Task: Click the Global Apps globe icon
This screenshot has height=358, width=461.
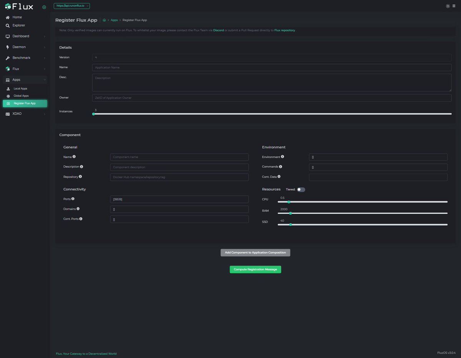Action: point(8,96)
